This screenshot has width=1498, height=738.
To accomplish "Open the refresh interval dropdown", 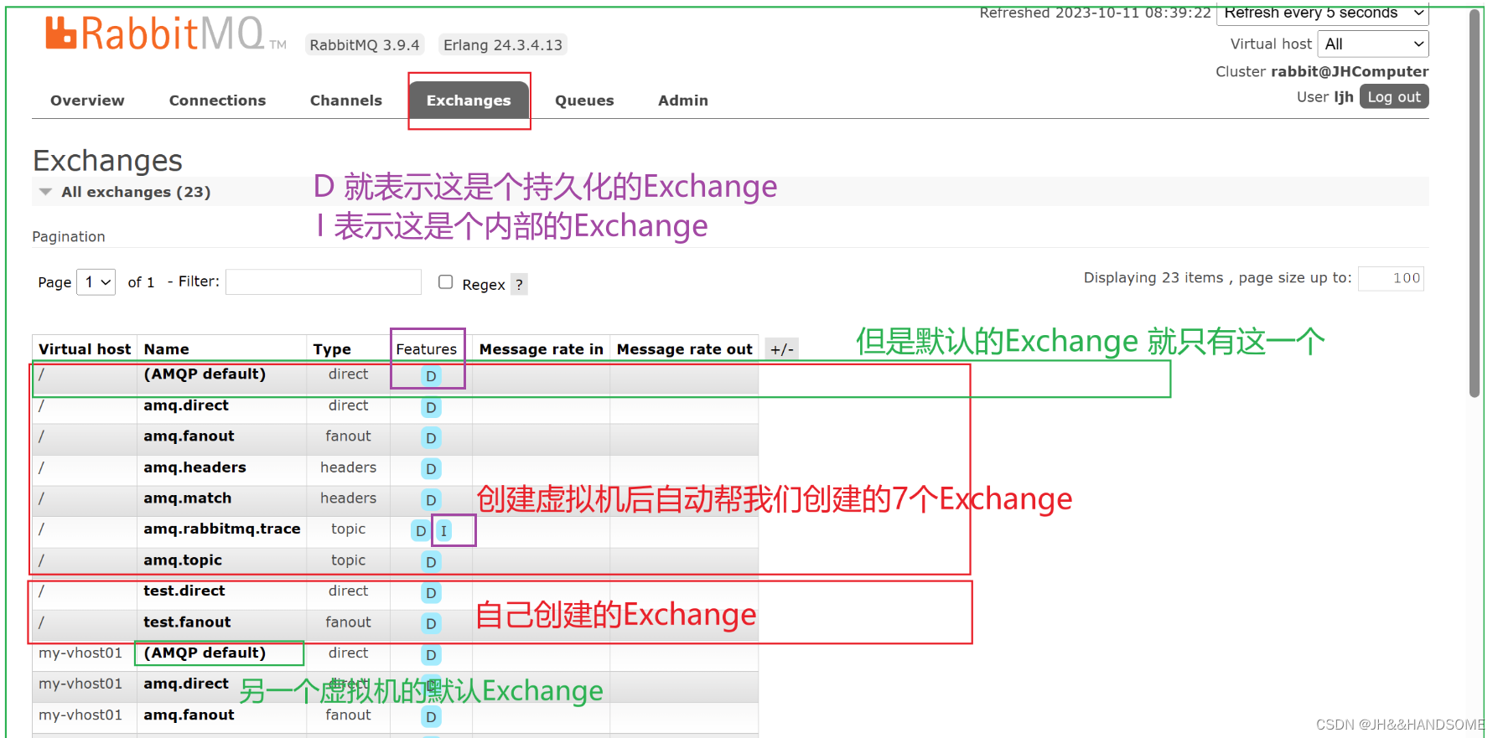I will 1323,13.
